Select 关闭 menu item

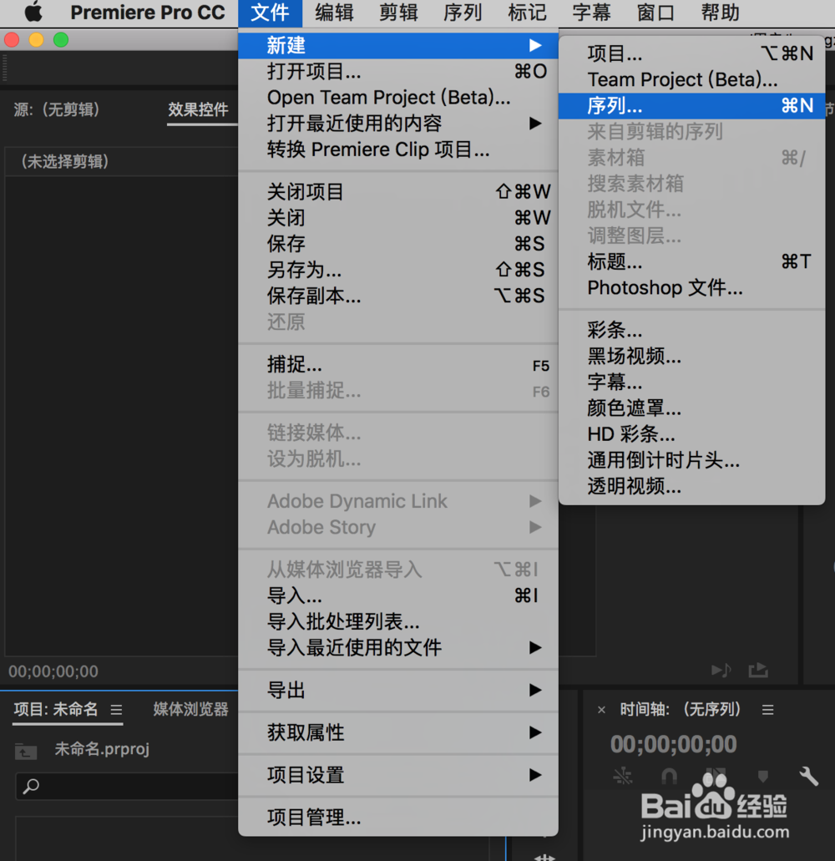[x=398, y=218]
